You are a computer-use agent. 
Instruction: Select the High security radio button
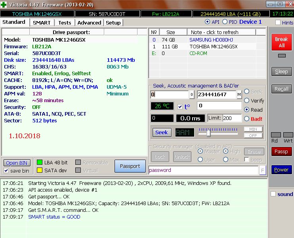225,151
